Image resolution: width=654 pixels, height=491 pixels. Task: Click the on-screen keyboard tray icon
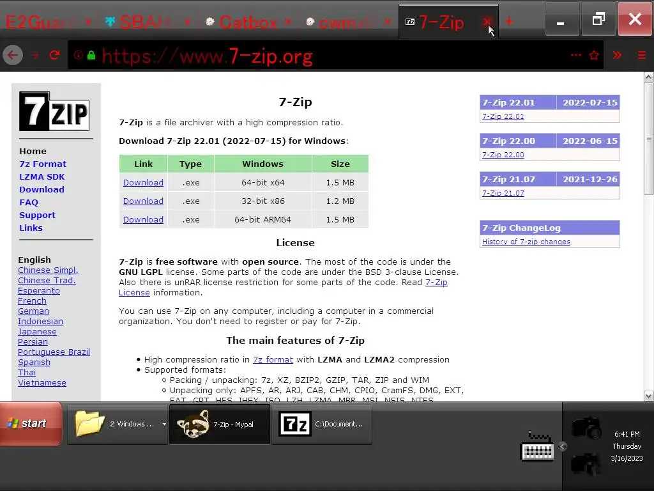tap(537, 446)
